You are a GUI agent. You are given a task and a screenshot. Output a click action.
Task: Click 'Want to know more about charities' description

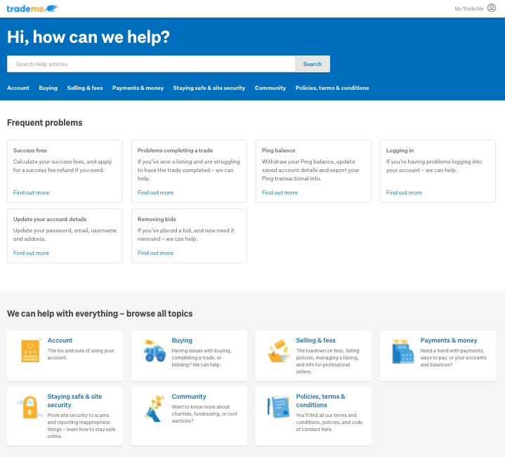pos(204,414)
